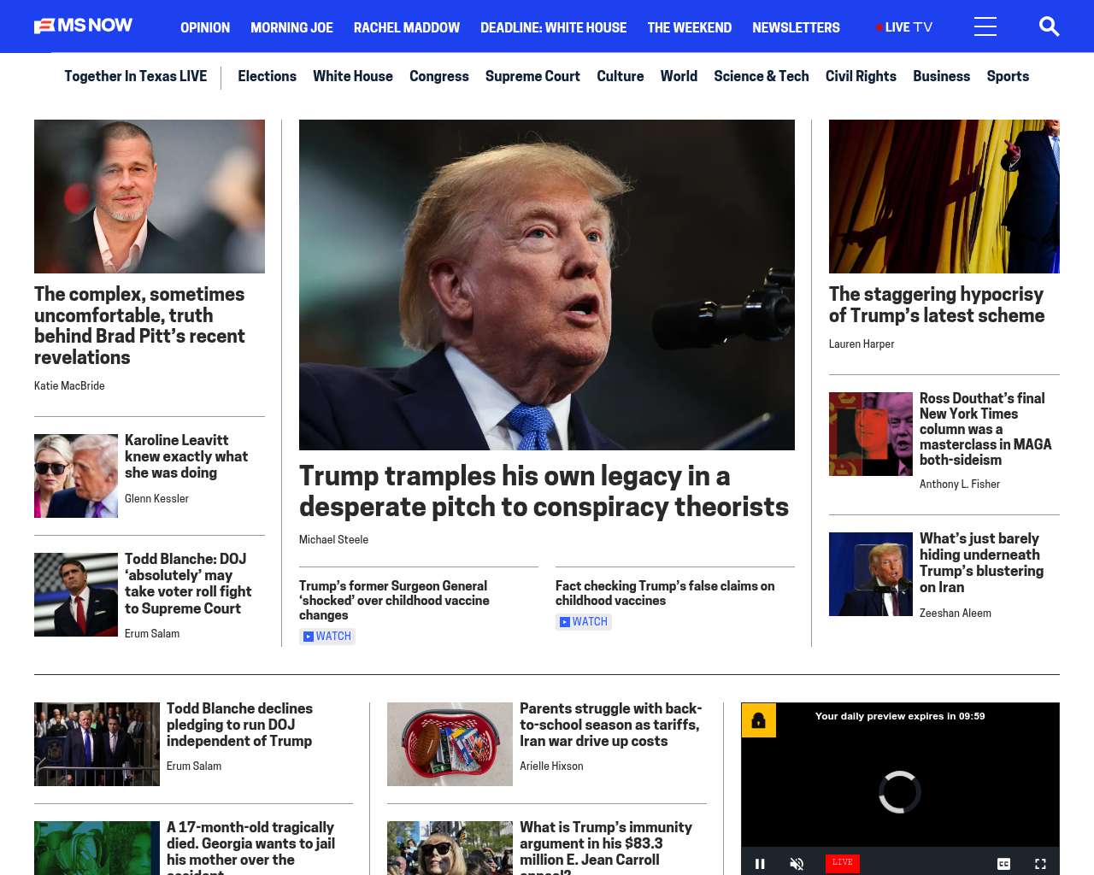Open the Ross Douthat article thumbnail

pyautogui.click(x=871, y=434)
